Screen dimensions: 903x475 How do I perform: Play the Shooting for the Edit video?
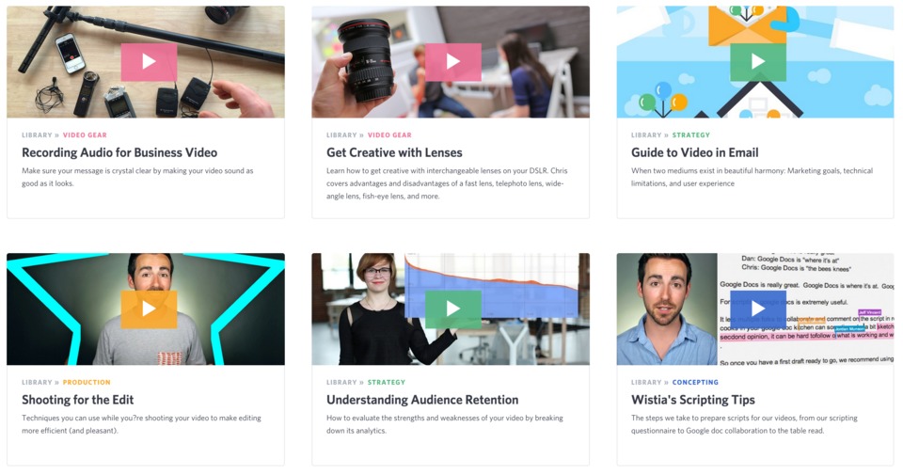click(x=149, y=309)
